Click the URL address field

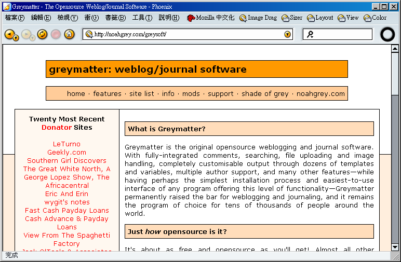[x=188, y=34]
